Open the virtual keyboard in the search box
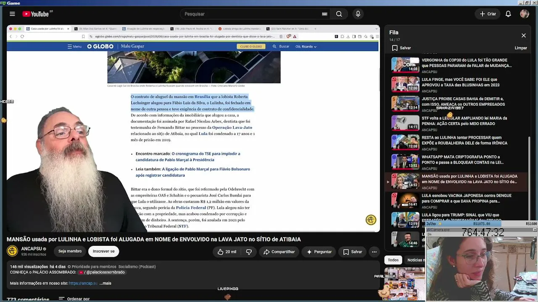 [324, 14]
